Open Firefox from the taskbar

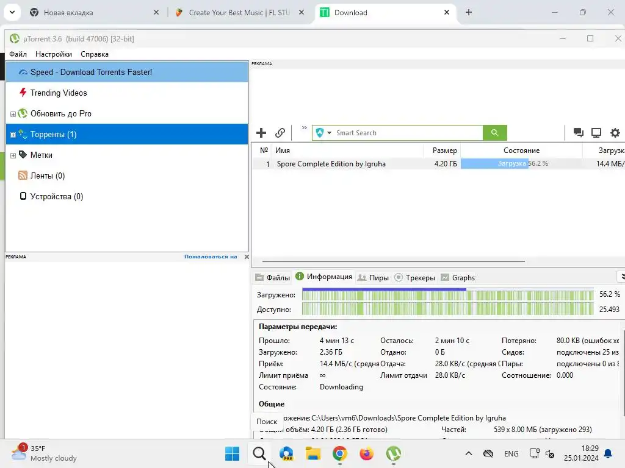pos(366,453)
